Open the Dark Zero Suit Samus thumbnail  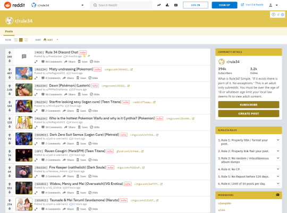[x=24, y=139]
